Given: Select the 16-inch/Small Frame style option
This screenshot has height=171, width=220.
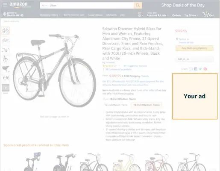Looking at the screenshot, I should (x=116, y=105).
